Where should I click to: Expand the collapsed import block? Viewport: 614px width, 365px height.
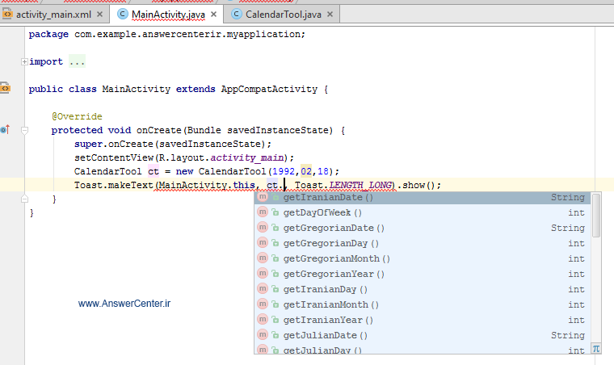(x=24, y=62)
